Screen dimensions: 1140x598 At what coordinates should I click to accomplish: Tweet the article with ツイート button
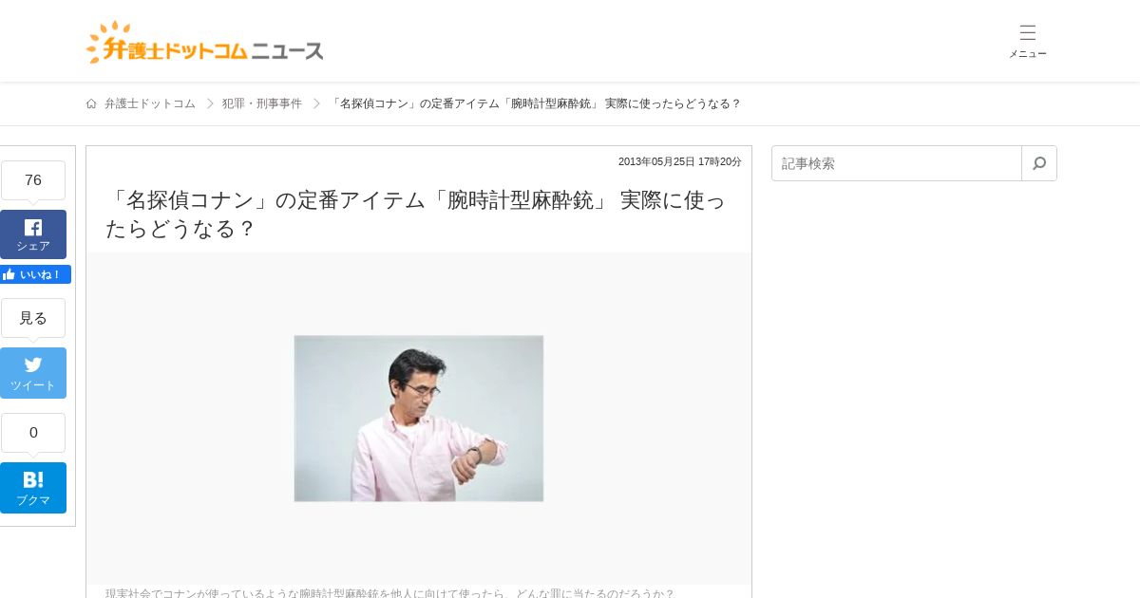point(33,373)
